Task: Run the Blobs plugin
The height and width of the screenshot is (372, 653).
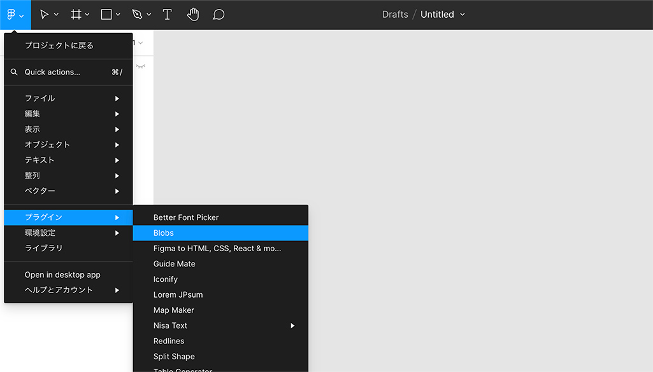Action: point(220,233)
